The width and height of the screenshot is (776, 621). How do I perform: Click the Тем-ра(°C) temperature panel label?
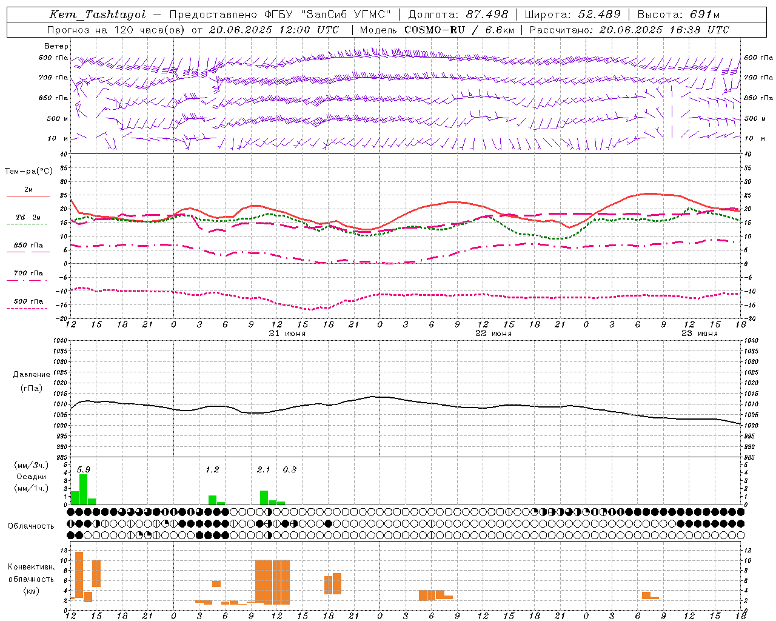point(28,172)
